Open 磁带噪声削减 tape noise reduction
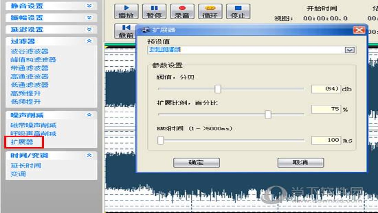 pyautogui.click(x=33, y=125)
